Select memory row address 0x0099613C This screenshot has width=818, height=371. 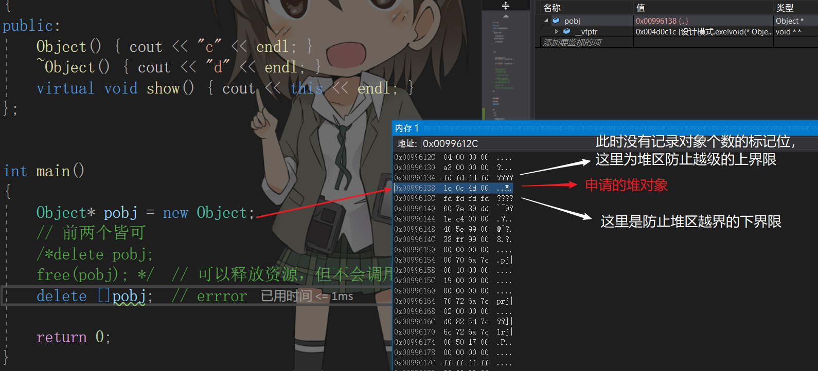coord(415,198)
